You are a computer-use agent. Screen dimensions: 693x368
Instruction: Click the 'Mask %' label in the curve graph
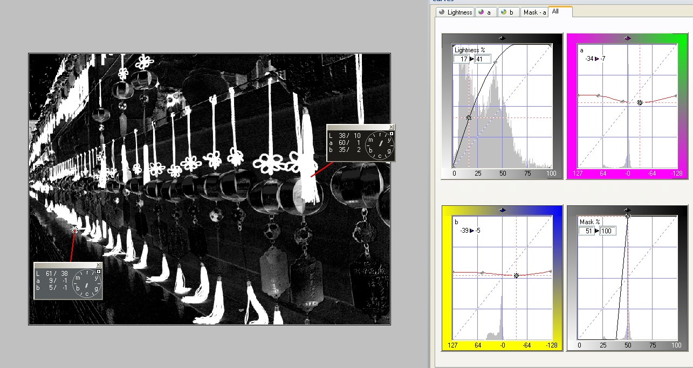tap(590, 222)
